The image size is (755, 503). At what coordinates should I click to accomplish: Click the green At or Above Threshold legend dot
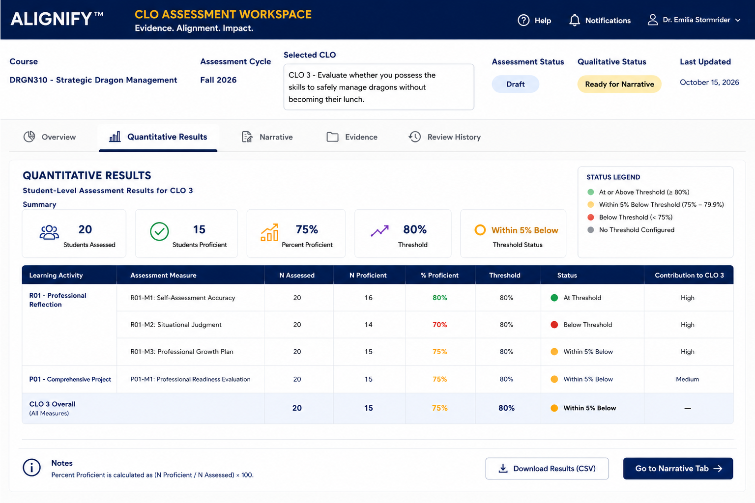pos(591,192)
